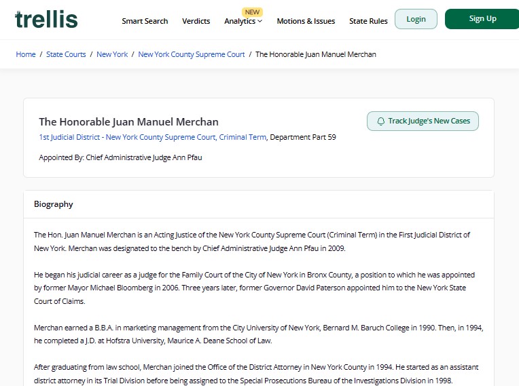Viewport: 519px width, 386px height.
Task: Click the Biography section heading
Action: pyautogui.click(x=53, y=204)
